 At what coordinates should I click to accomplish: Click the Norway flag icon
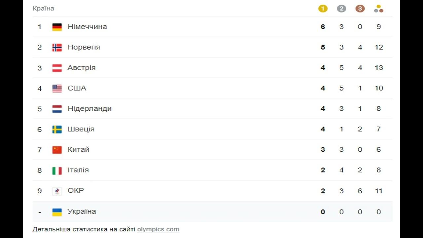point(57,47)
